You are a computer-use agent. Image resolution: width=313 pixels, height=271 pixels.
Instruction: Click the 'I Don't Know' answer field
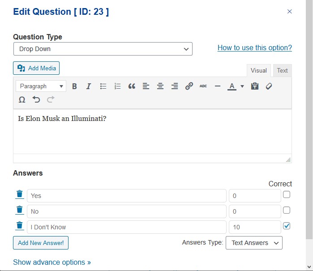[127, 227]
